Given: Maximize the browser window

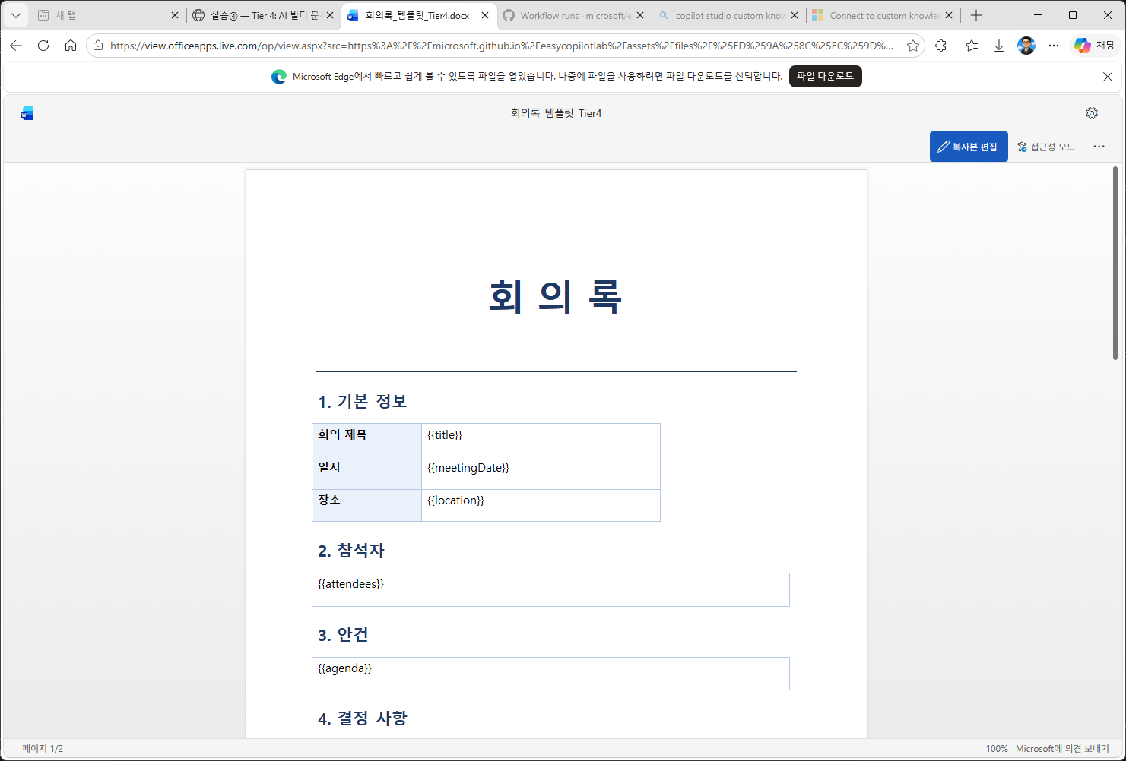Looking at the screenshot, I should tap(1073, 15).
